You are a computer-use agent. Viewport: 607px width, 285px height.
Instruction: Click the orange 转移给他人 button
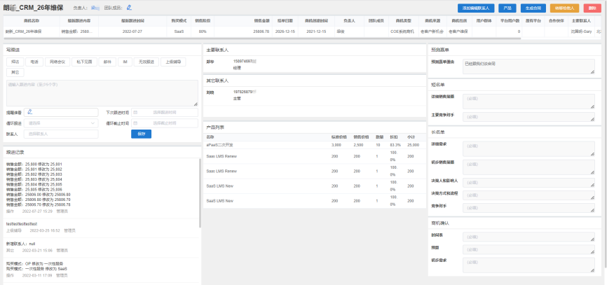564,8
